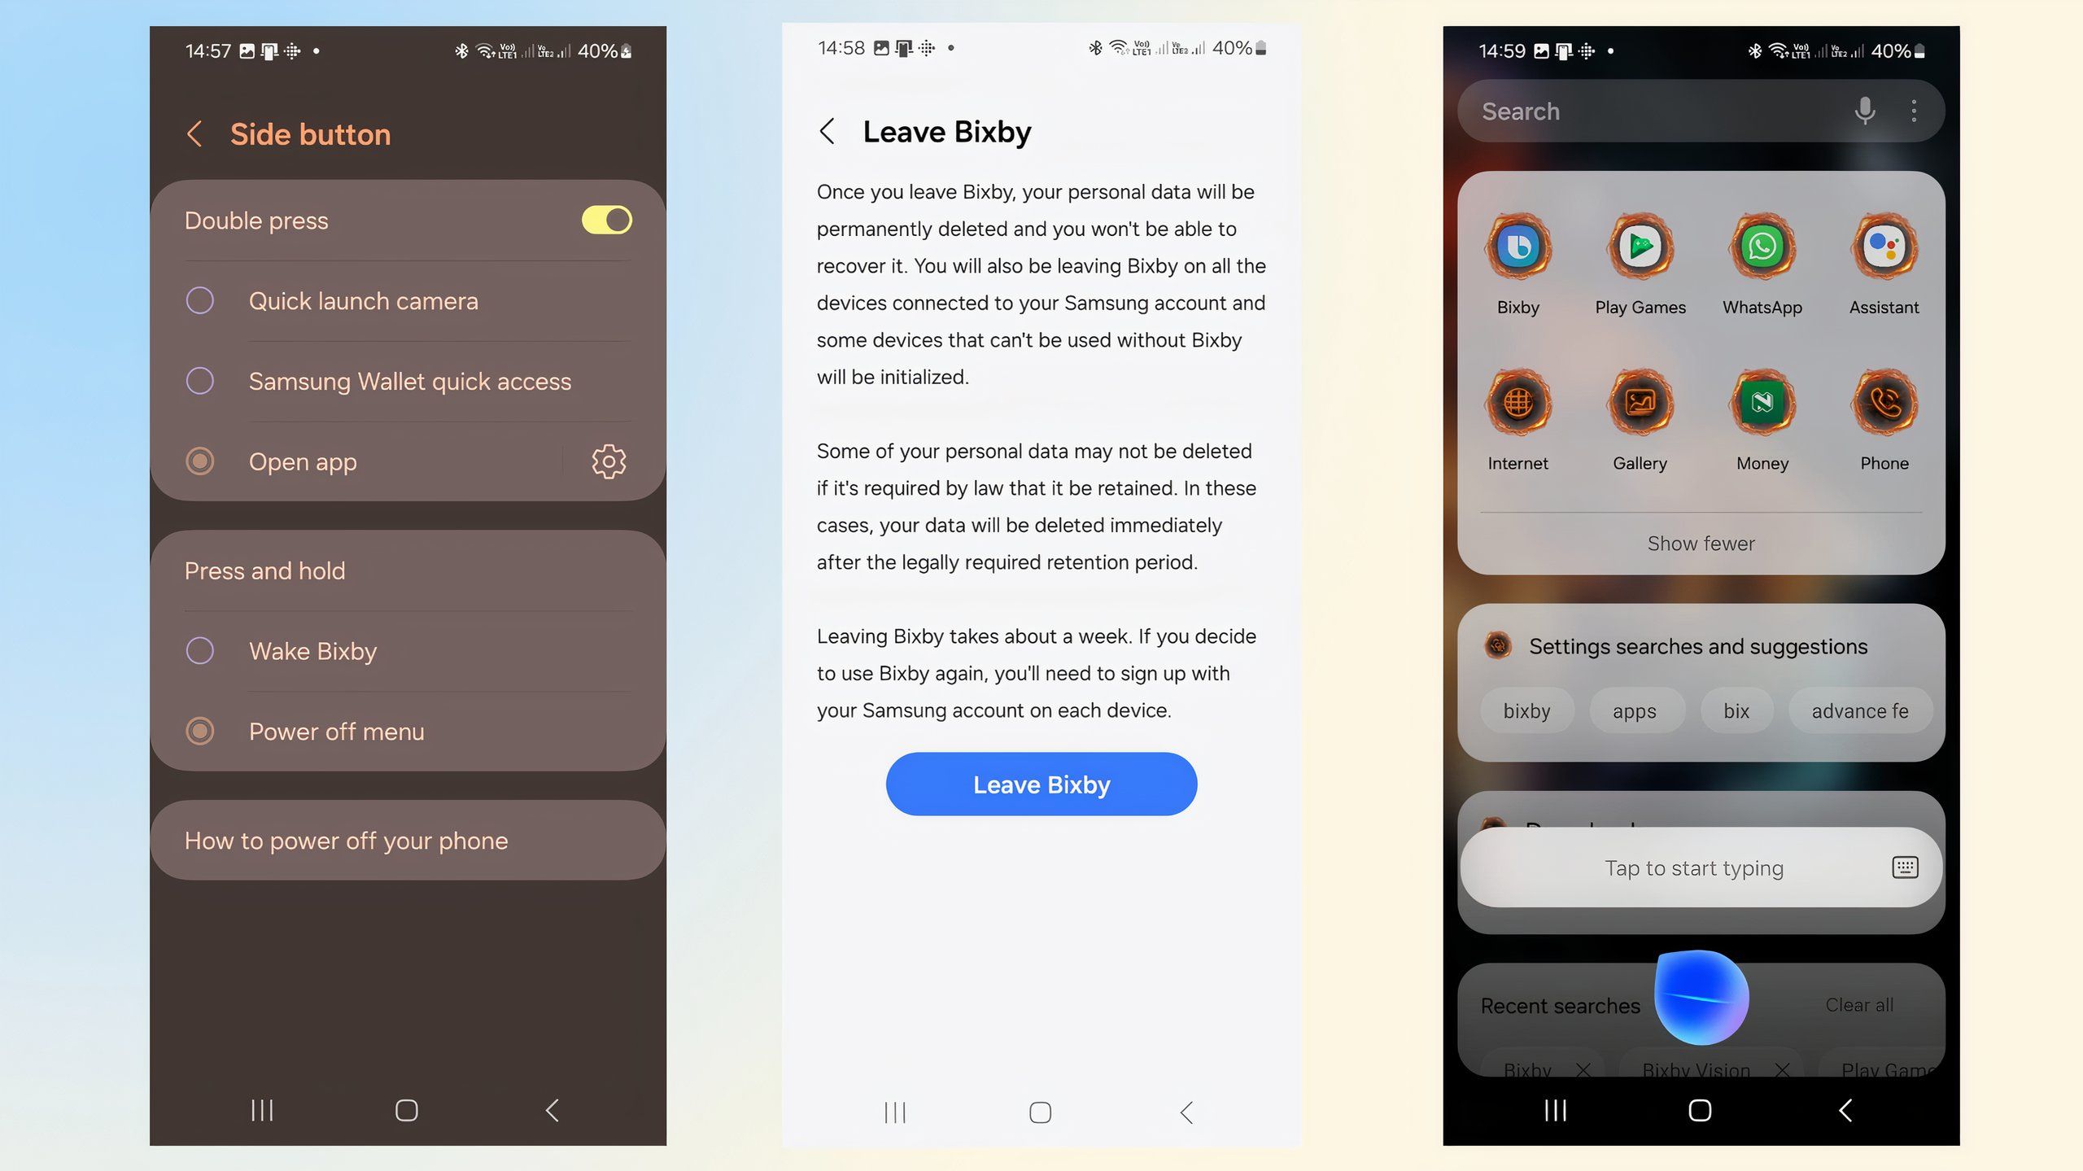The image size is (2083, 1171).
Task: Navigate back from Leave Bixby screen
Action: coord(828,130)
